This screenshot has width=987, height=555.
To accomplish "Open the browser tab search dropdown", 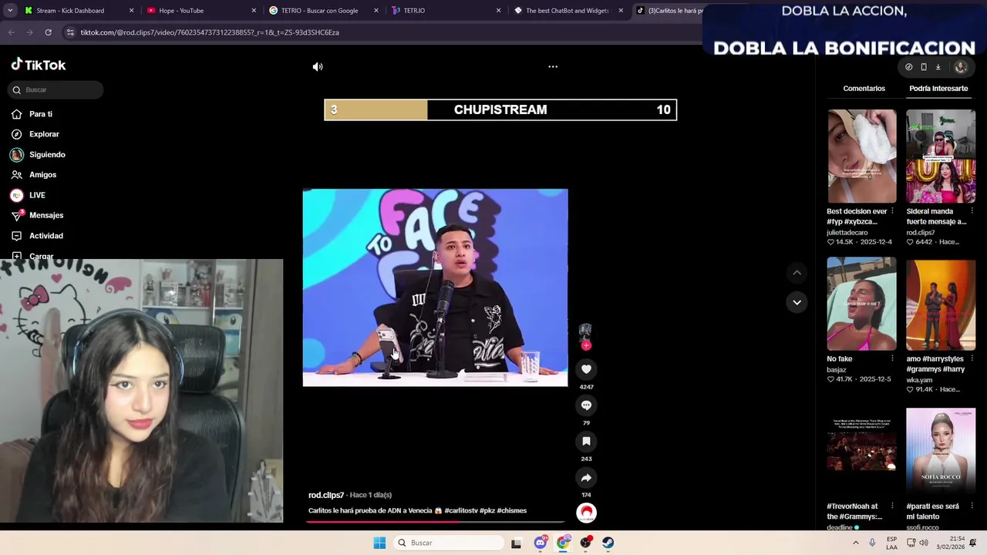I will 10,11.
